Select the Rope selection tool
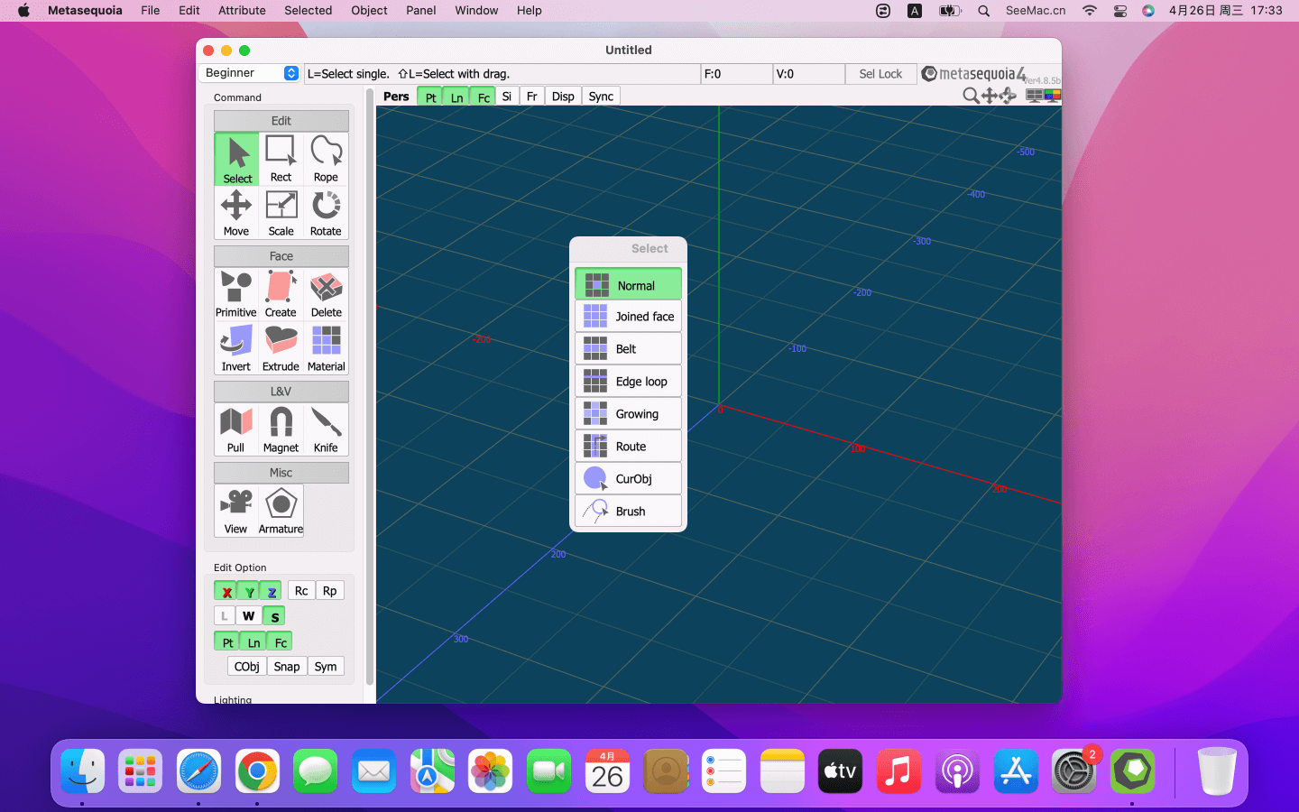 (326, 159)
